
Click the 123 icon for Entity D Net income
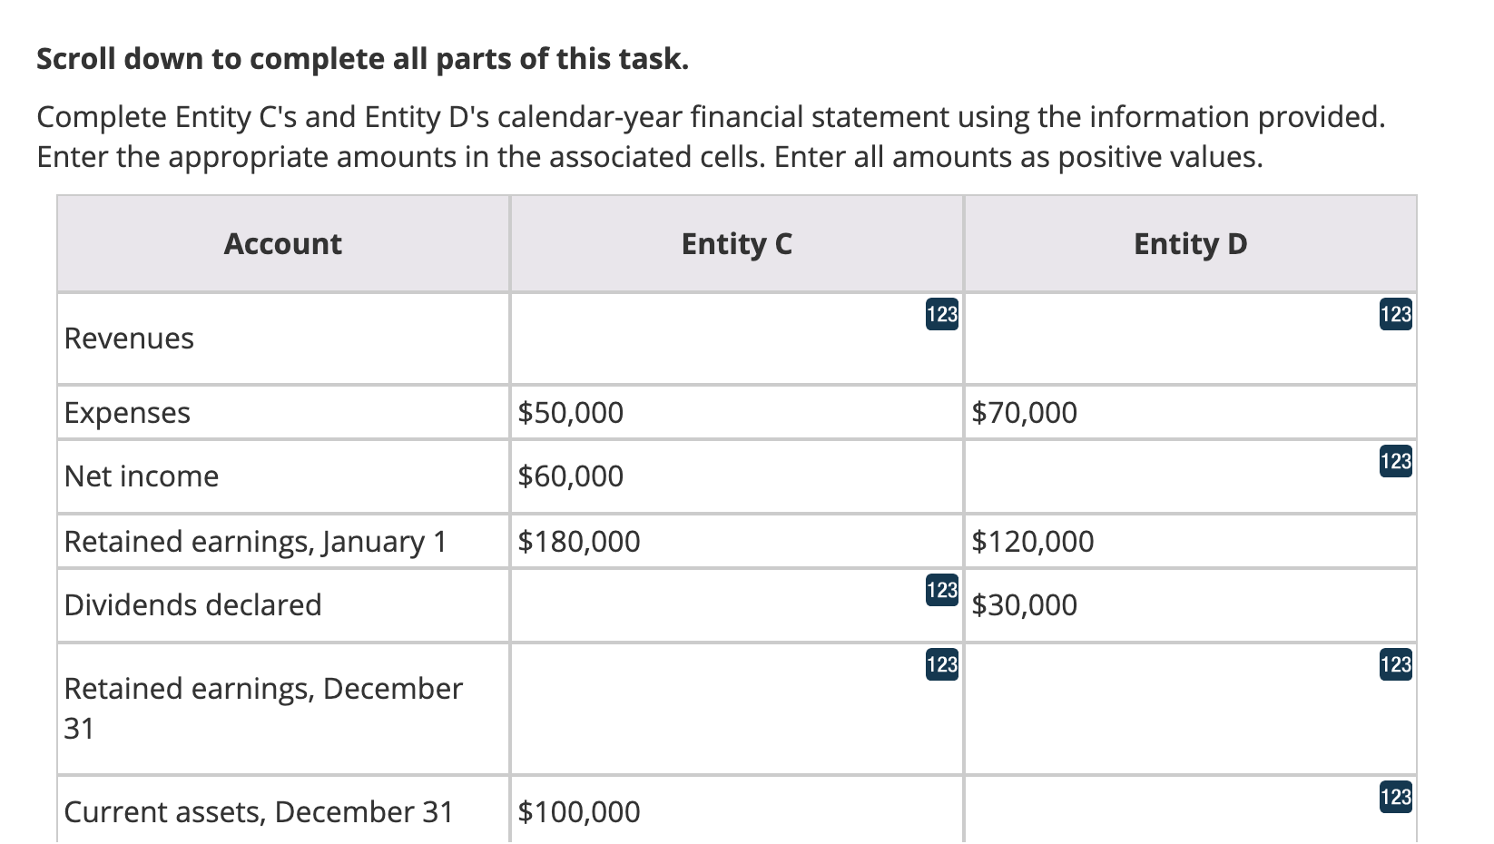[x=1394, y=462]
